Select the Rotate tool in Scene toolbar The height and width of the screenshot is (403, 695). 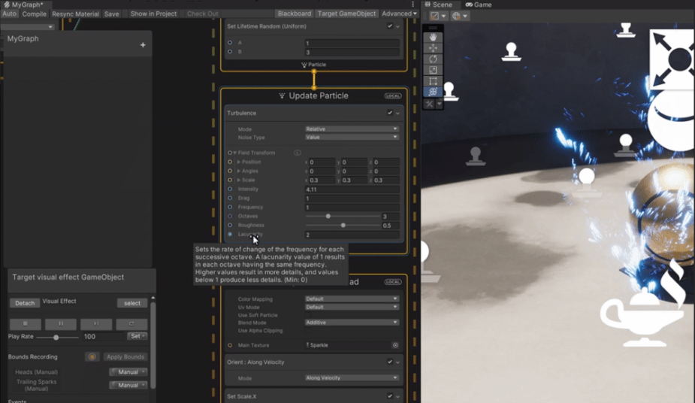click(x=433, y=59)
